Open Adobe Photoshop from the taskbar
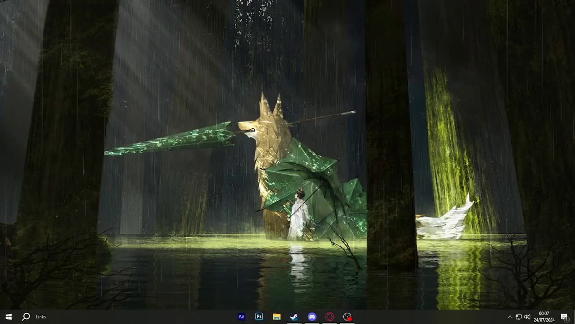 pyautogui.click(x=259, y=316)
